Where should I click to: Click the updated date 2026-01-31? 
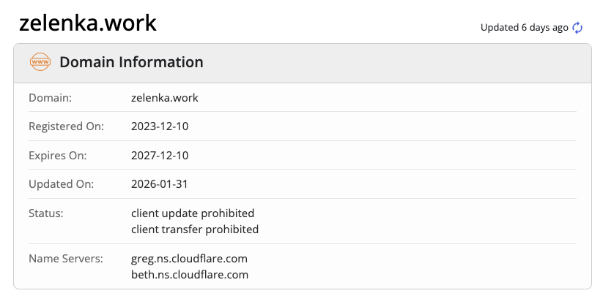[159, 184]
